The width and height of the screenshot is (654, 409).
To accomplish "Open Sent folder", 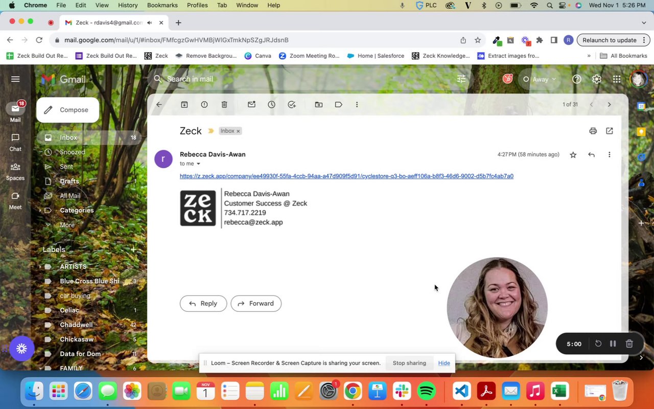I will pos(66,167).
